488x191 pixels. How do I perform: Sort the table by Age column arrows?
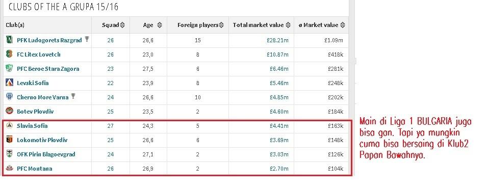tap(159, 25)
